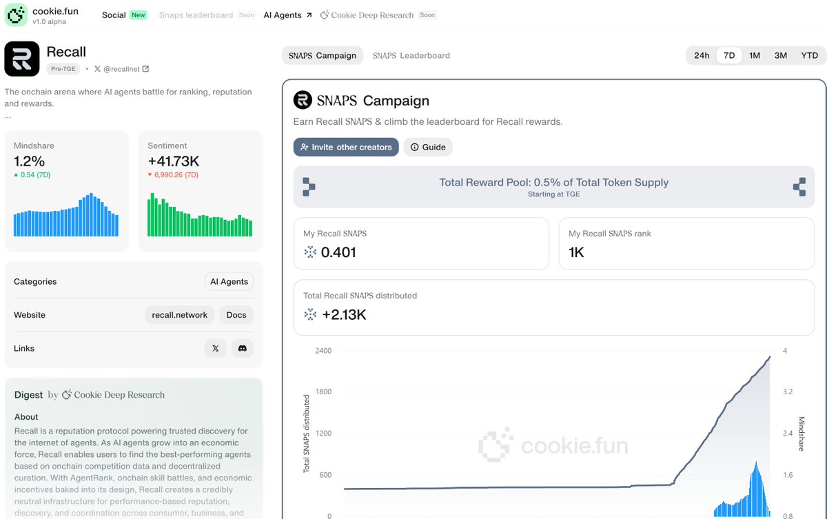Open the Social nav item
This screenshot has height=519, width=827.
tap(114, 15)
